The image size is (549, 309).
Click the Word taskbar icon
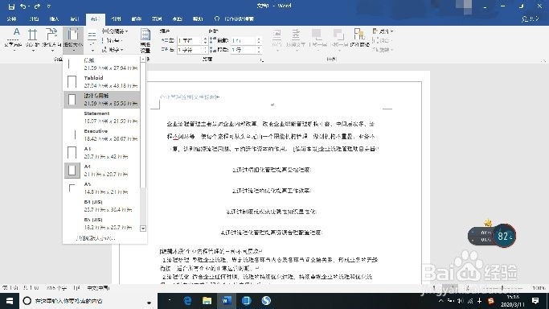pyautogui.click(x=227, y=301)
